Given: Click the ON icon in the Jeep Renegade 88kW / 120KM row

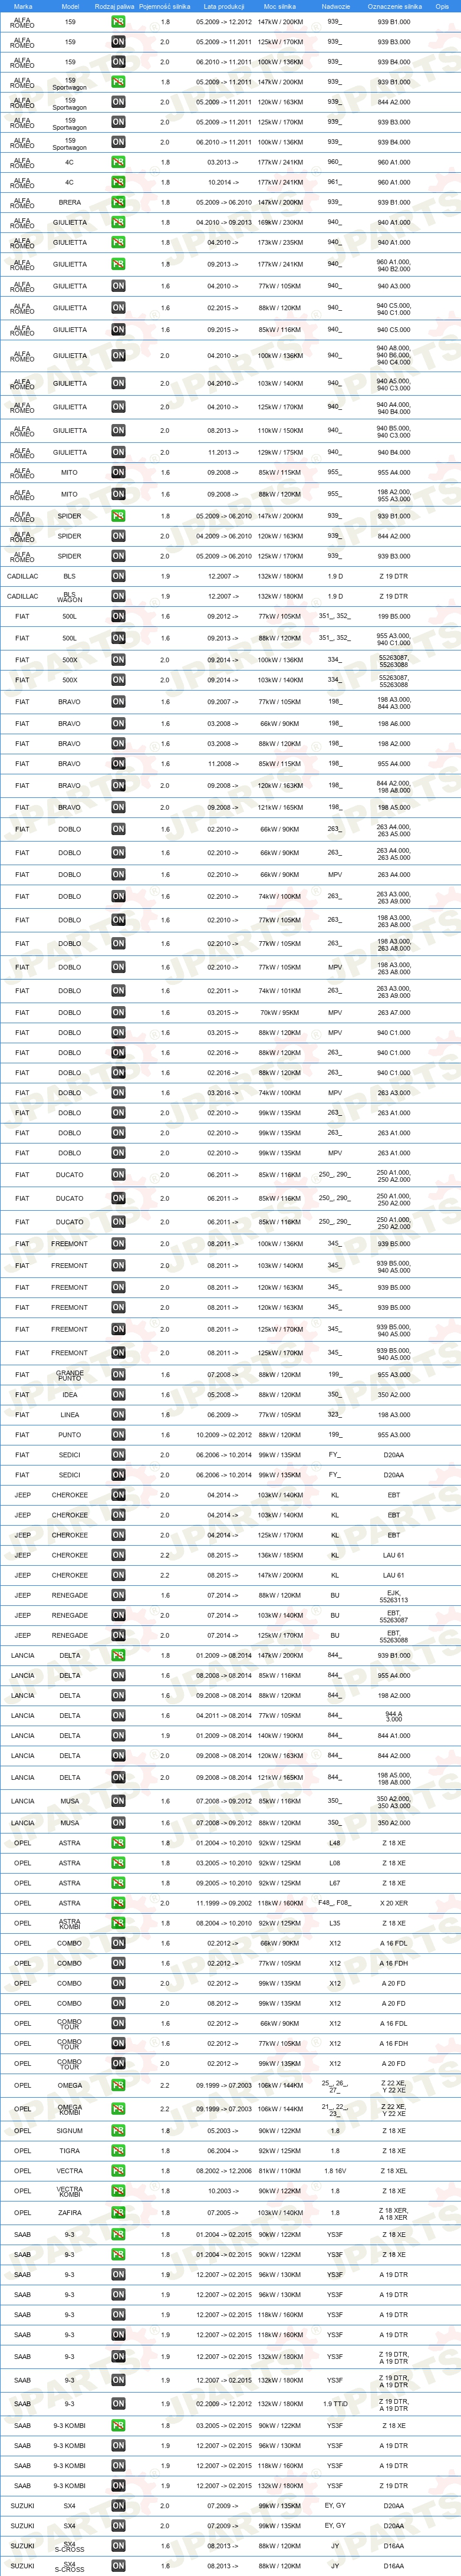Looking at the screenshot, I should 118,1595.
